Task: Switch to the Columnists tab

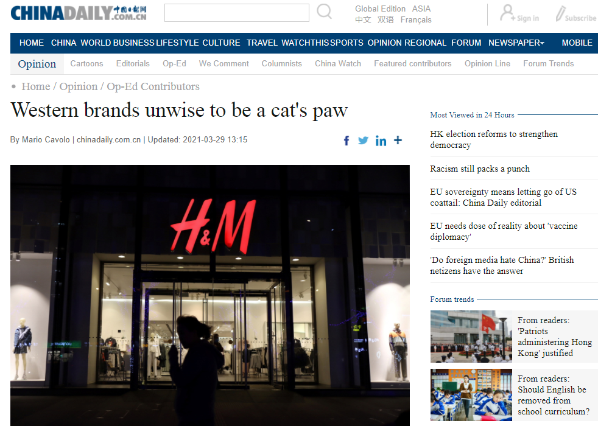Action: [281, 64]
